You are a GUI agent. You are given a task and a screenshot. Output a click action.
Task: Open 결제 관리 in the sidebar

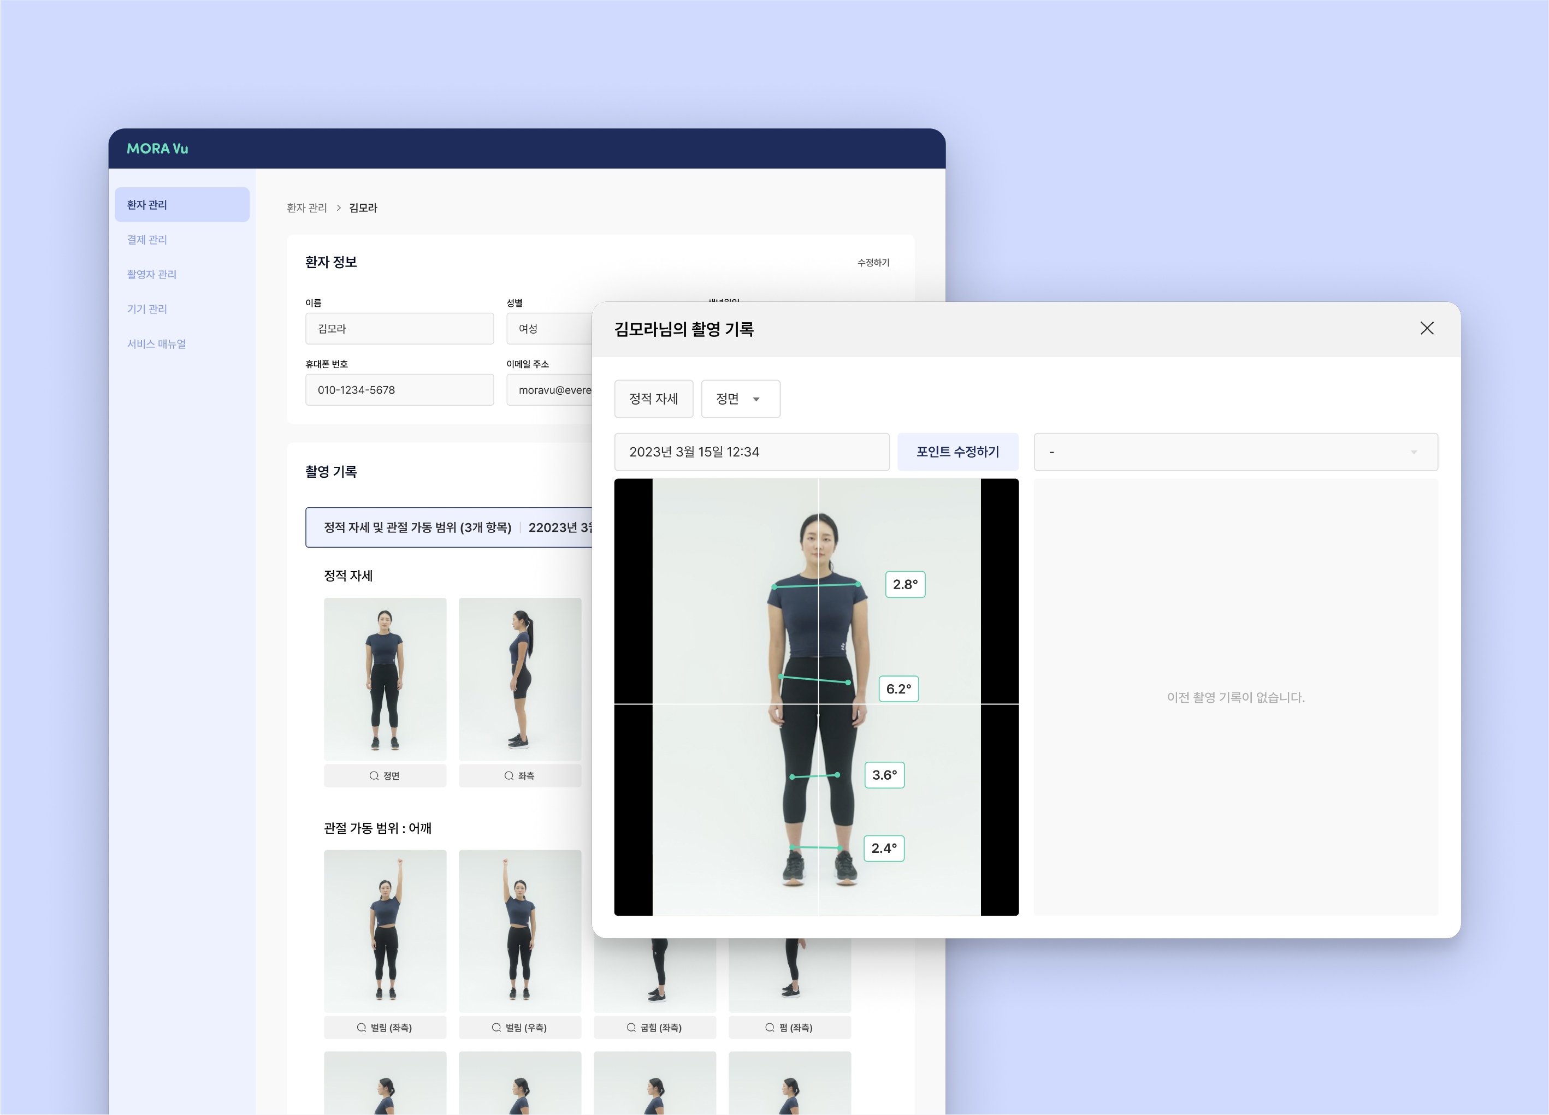[x=147, y=240]
